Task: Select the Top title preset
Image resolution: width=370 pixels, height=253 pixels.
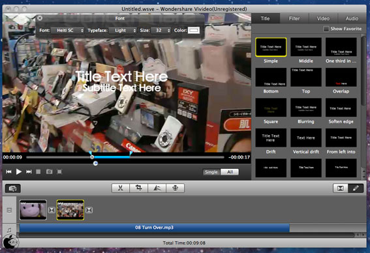Action: pos(306,78)
